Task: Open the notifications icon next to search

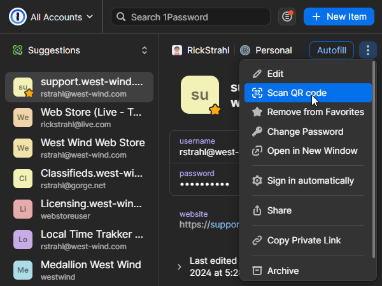Action: (x=287, y=17)
